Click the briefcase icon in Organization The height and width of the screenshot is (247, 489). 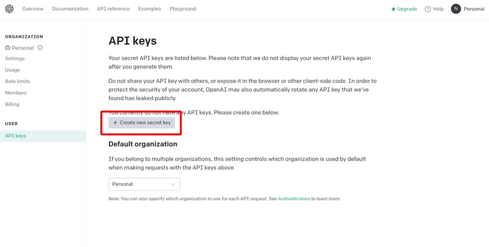(7, 48)
